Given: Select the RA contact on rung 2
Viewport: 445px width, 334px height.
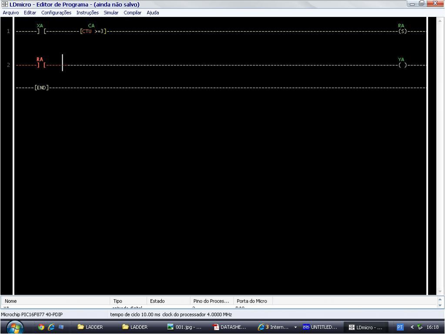Looking at the screenshot, I should pos(41,63).
